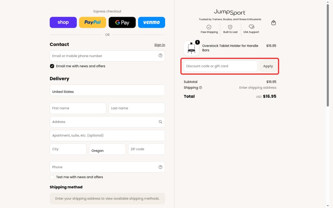Click 'Enter shipping address' shipping text

[x=258, y=88]
